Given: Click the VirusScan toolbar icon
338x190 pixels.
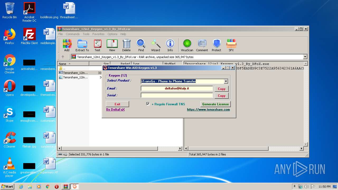Looking at the screenshot, I should click(187, 45).
